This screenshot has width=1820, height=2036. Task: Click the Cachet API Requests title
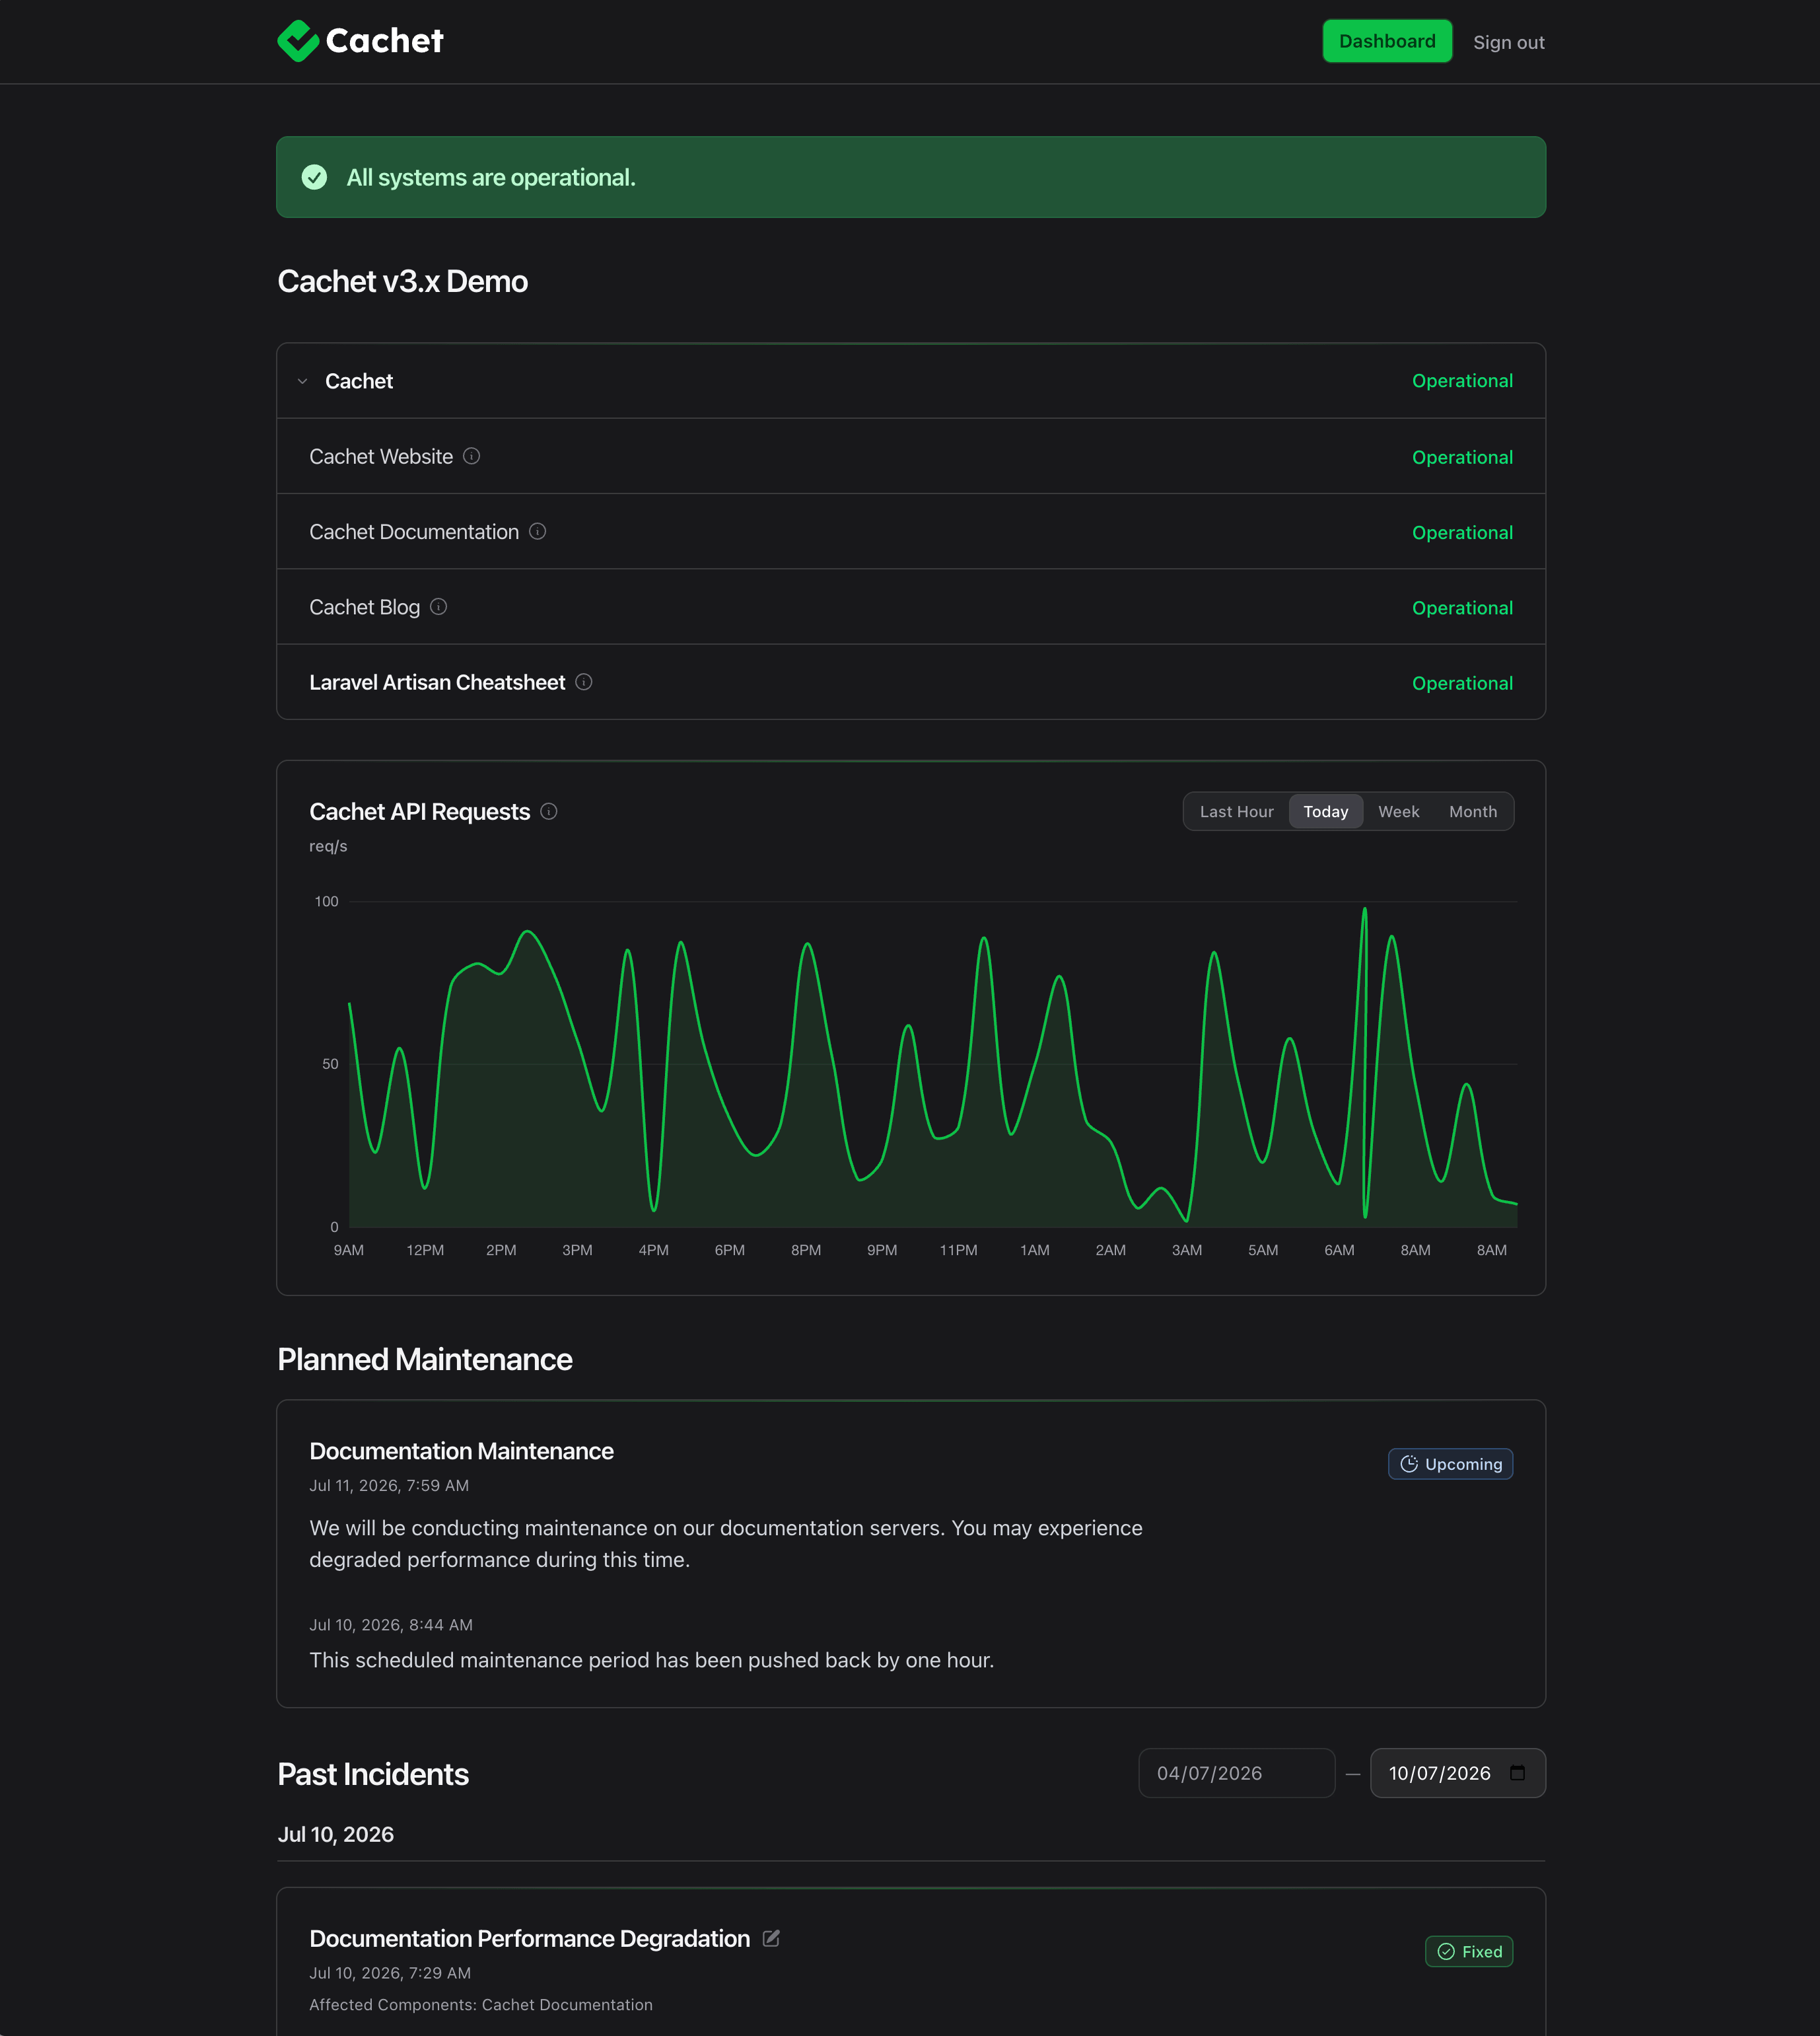[x=419, y=811]
